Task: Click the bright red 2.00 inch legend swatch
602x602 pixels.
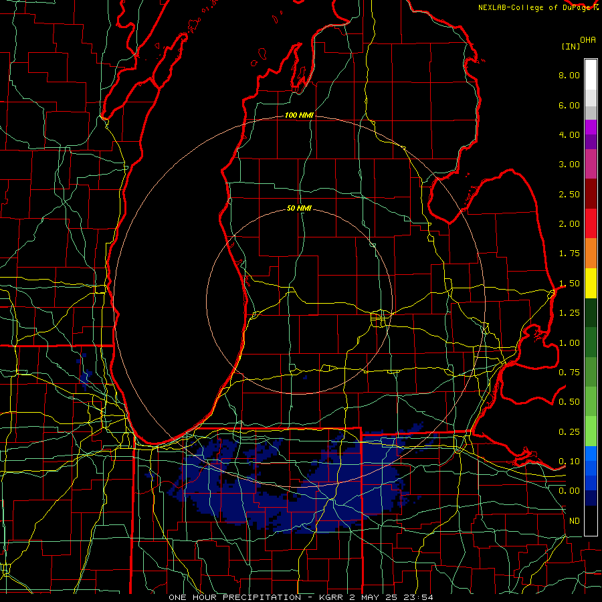Action: point(591,223)
